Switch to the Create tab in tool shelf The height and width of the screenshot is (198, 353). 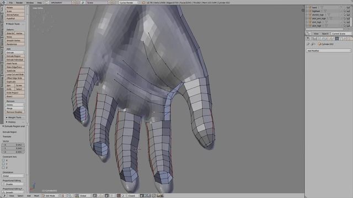click(2, 17)
